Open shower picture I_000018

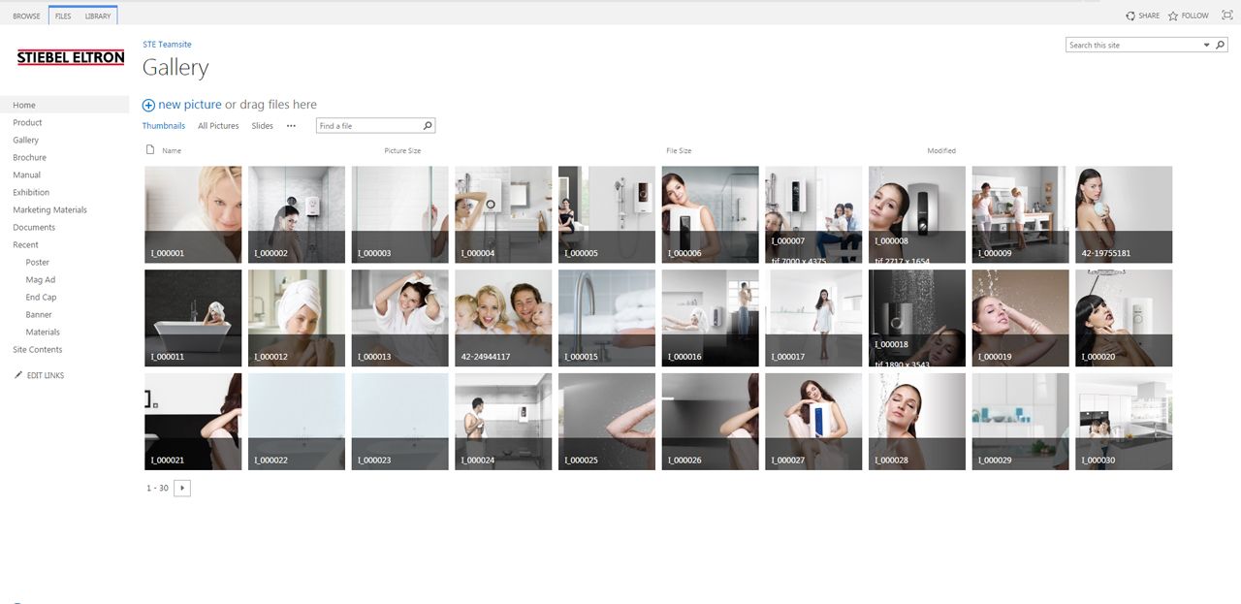[x=917, y=318]
